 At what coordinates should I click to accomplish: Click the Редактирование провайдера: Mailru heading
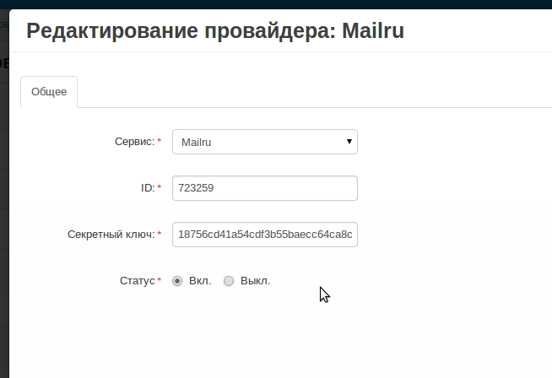pos(215,31)
